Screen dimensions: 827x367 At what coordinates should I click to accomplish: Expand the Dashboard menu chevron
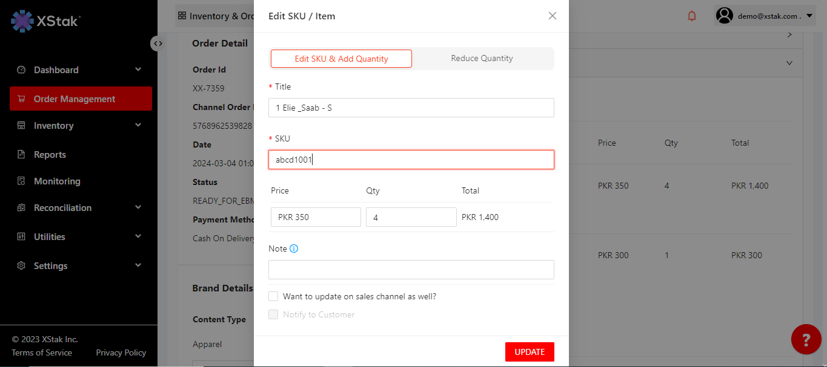[138, 70]
